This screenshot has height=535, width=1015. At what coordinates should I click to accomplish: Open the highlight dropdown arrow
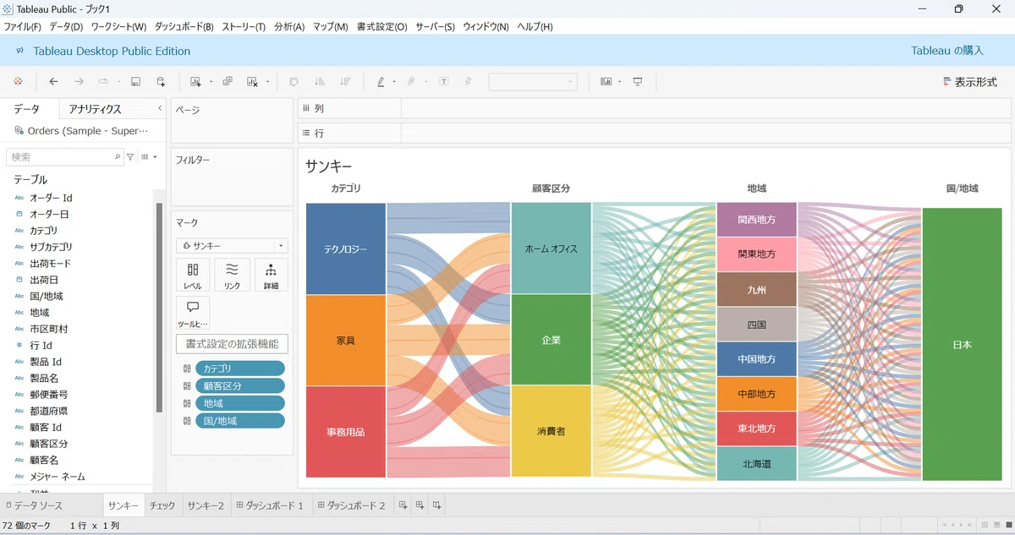click(394, 83)
